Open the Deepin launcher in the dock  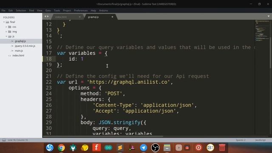pyautogui.click(x=50, y=147)
